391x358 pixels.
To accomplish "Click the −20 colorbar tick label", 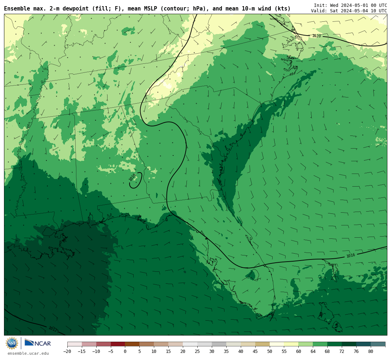I will 67,351.
